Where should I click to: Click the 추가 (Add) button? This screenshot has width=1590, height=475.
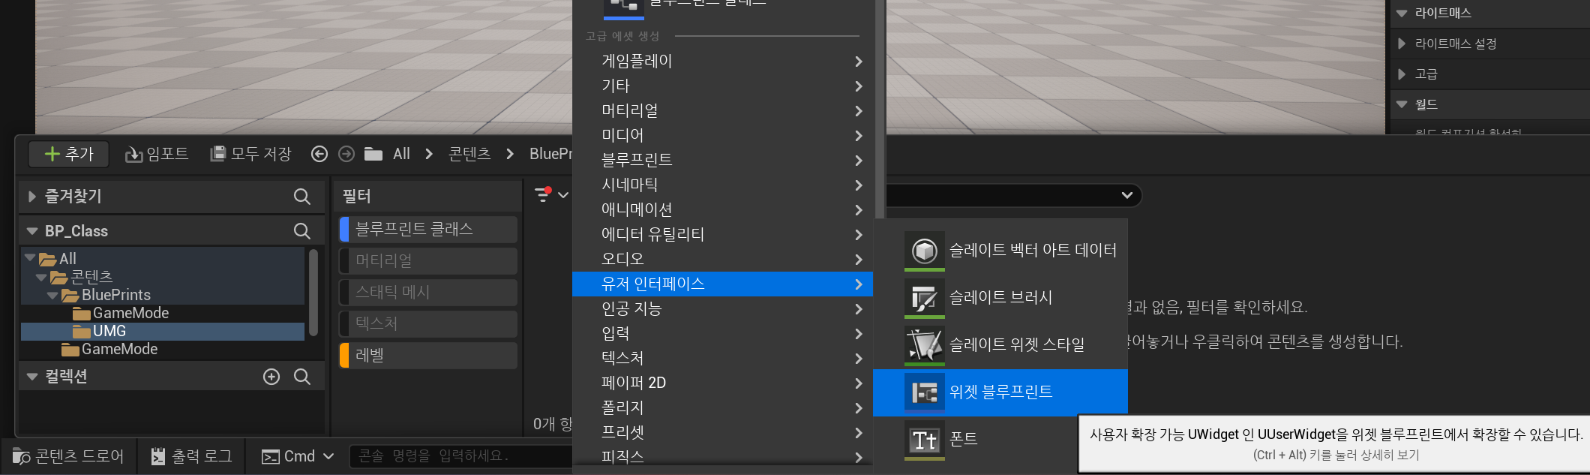(x=69, y=154)
